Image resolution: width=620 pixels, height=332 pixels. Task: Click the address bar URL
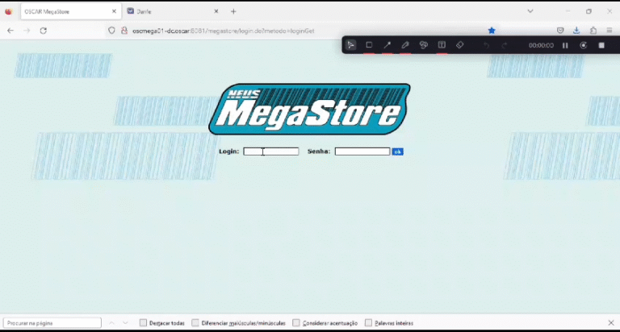[223, 31]
